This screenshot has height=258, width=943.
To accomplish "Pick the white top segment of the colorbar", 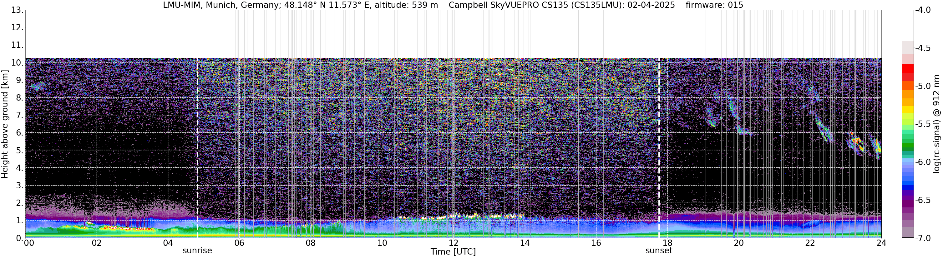I will pos(907,25).
